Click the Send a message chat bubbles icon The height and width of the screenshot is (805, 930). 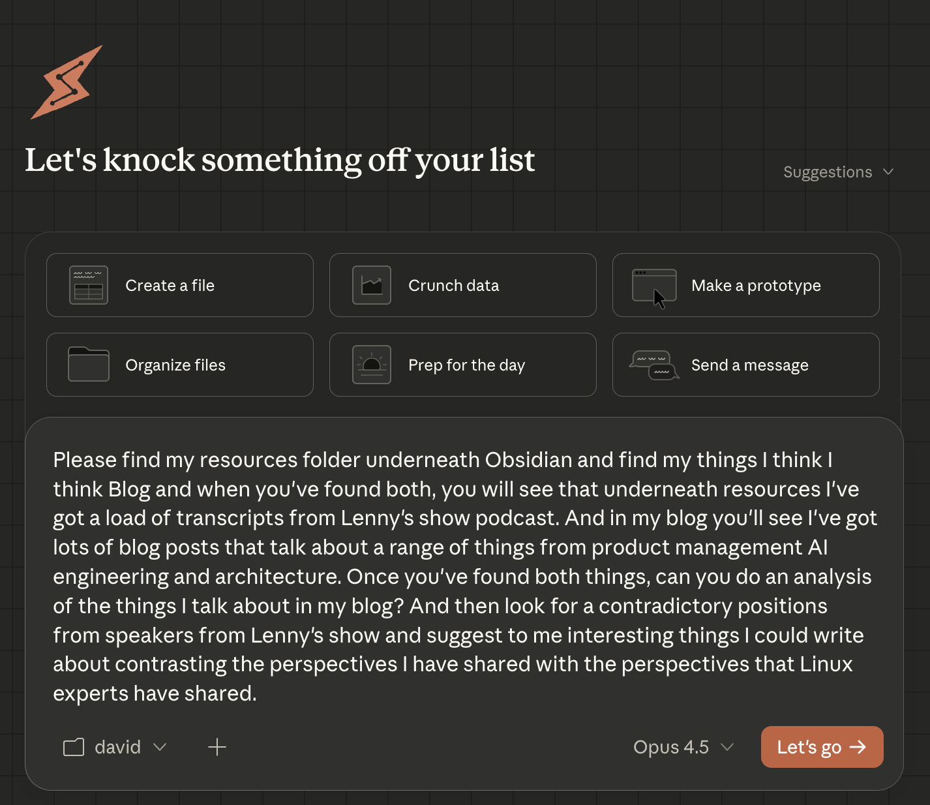pyautogui.click(x=654, y=365)
